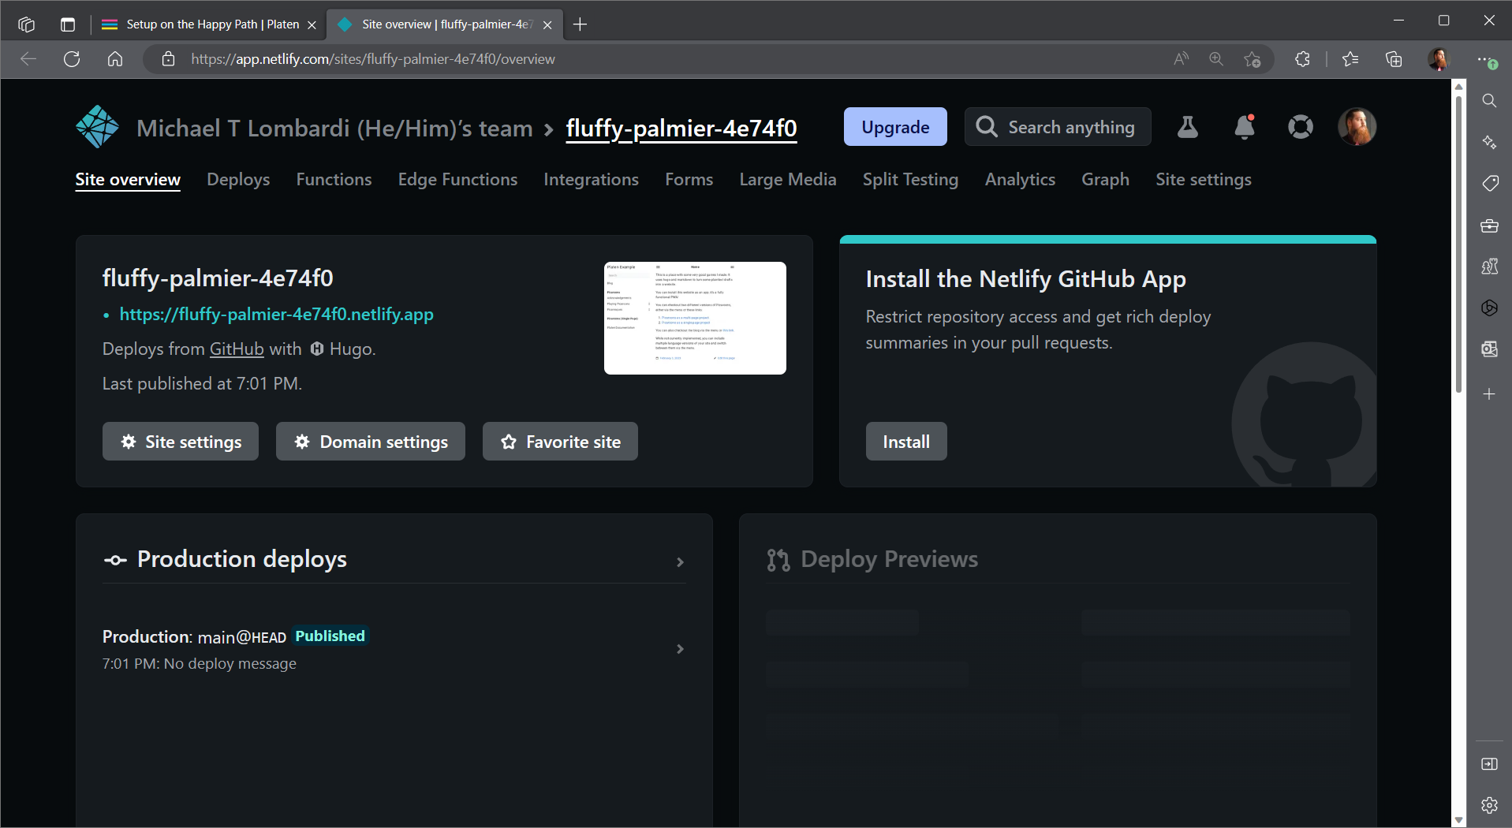Open the user avatar menu
Image resolution: width=1512 pixels, height=828 pixels.
1357,127
